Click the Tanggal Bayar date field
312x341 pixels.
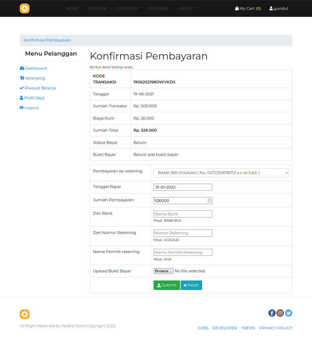tap(183, 187)
